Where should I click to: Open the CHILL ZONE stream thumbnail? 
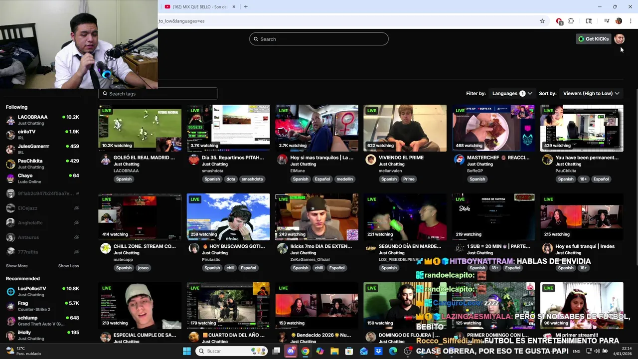click(140, 217)
